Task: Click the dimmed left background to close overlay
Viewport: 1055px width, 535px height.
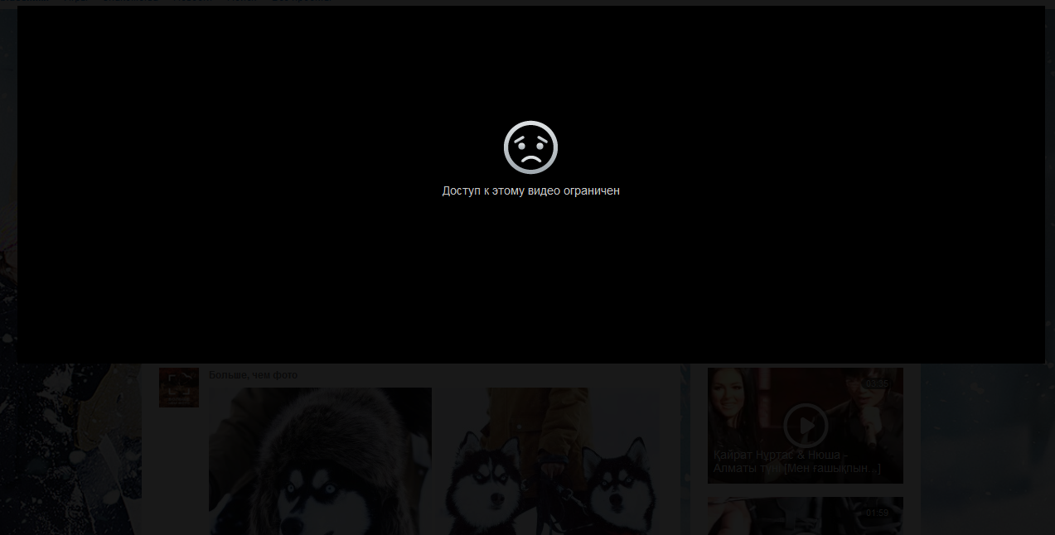Action: click(x=70, y=447)
